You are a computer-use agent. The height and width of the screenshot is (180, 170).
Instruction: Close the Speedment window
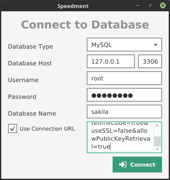[x=163, y=5]
